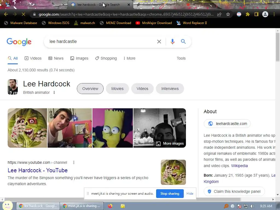This screenshot has height=210, width=280.
Task: Open the MEMZ Download bookmark
Action: (x=115, y=23)
